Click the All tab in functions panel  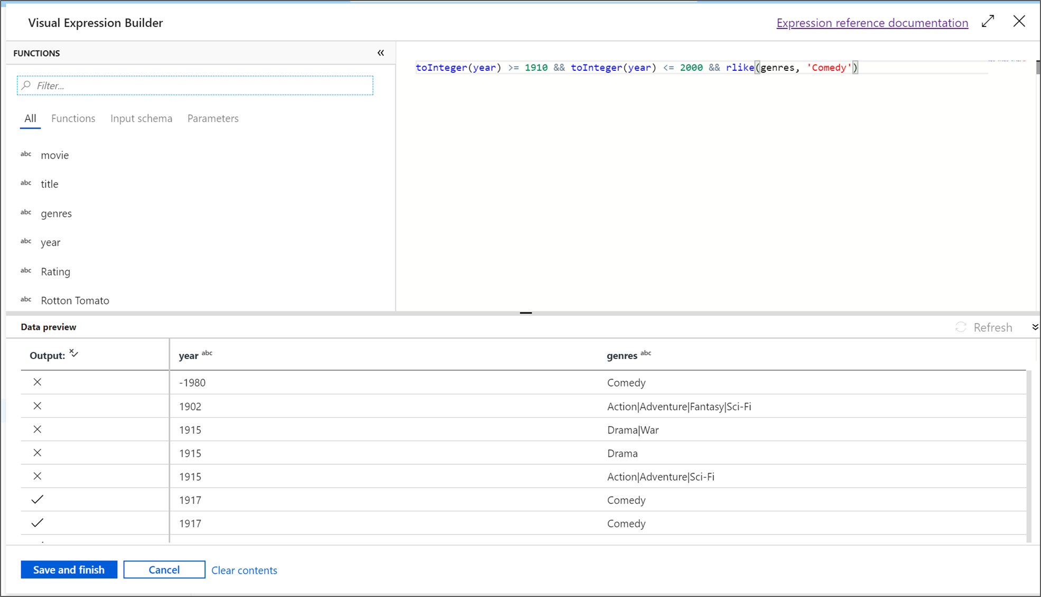pyautogui.click(x=30, y=117)
